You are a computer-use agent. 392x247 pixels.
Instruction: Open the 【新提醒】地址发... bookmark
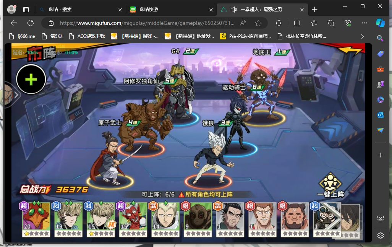tap(189, 36)
